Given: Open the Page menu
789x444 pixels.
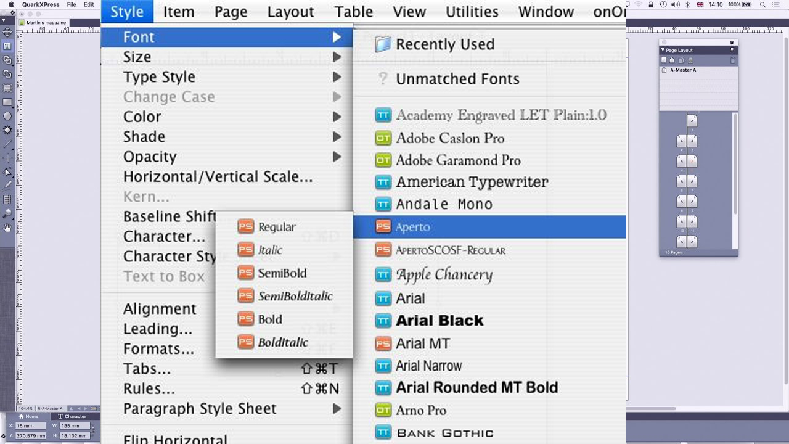Looking at the screenshot, I should 231,11.
